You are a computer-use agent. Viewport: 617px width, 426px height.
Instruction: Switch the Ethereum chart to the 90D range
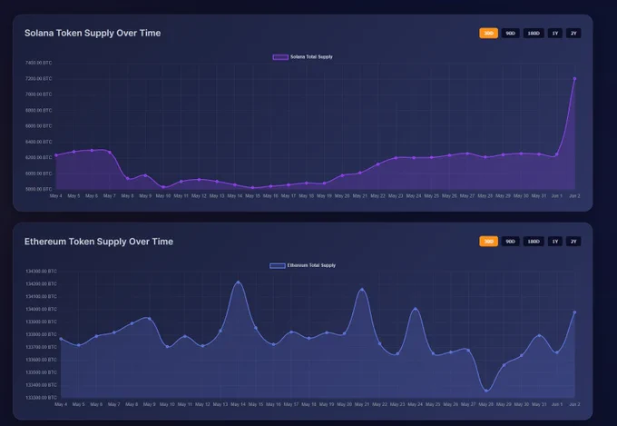pyautogui.click(x=510, y=242)
